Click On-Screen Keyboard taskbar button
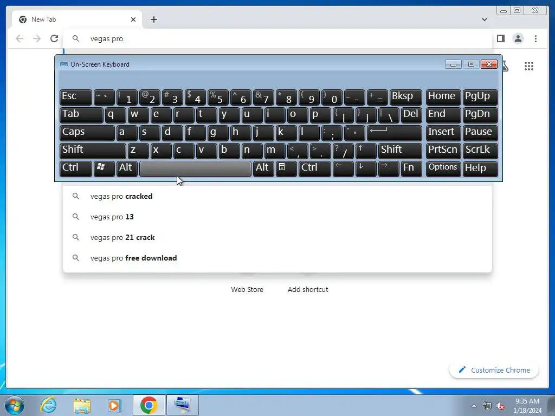Image resolution: width=555 pixels, height=416 pixels. point(182,405)
